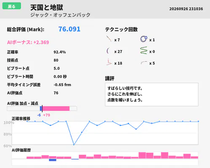Click the blue circular technique icon with x 1
Viewport: 210px width, 168px height.
[144, 39]
